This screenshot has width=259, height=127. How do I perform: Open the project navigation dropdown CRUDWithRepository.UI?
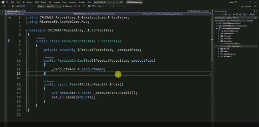point(39,14)
